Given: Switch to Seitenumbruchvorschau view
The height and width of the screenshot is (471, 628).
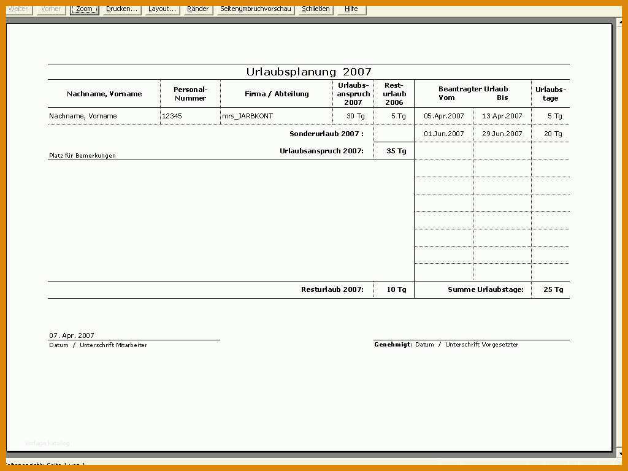Looking at the screenshot, I should [255, 9].
